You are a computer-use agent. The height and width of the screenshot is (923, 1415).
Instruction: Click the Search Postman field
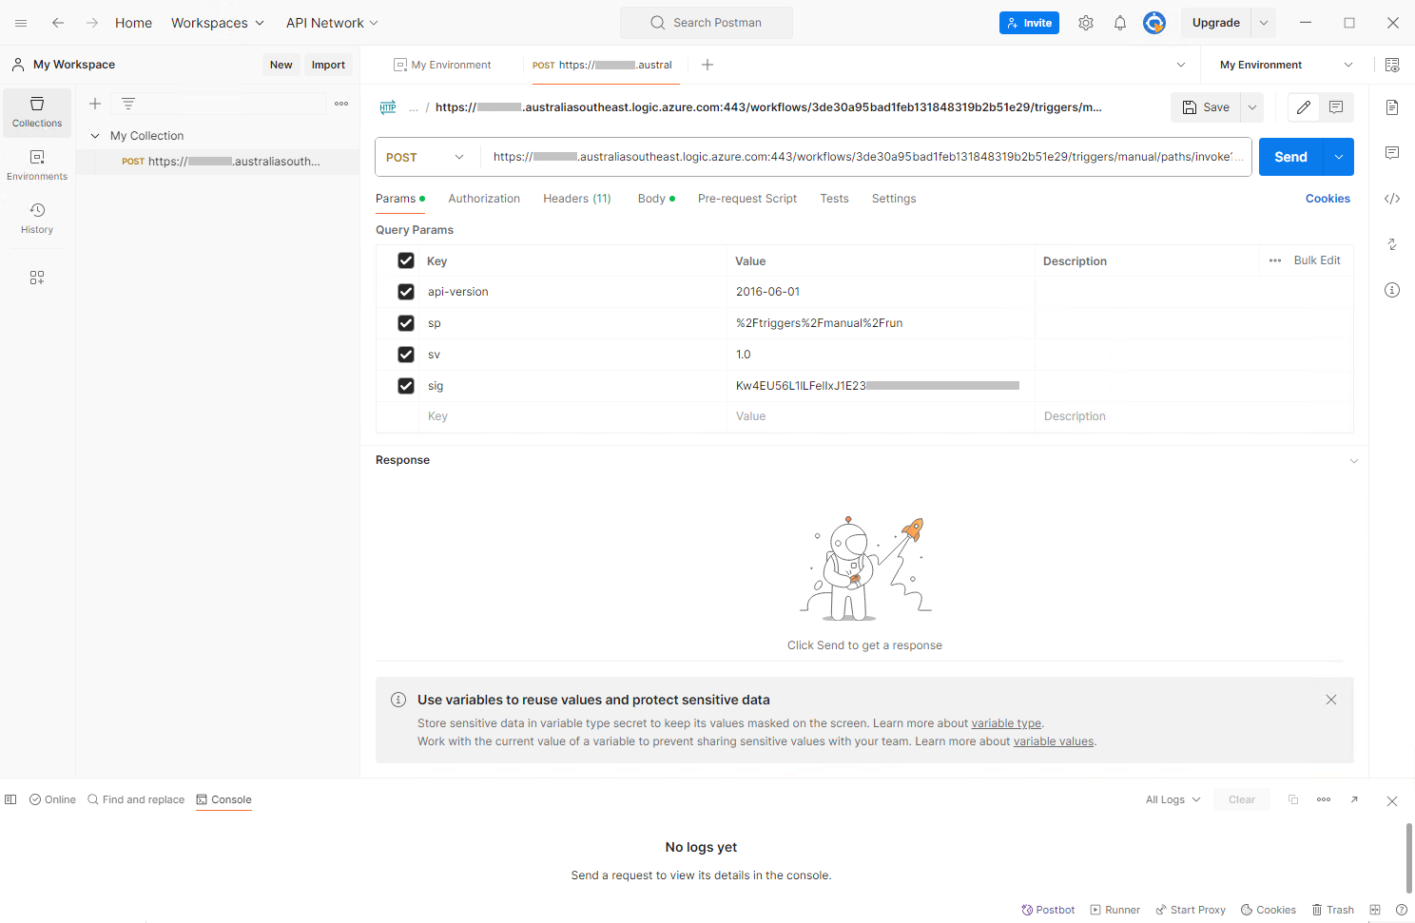coord(707,23)
